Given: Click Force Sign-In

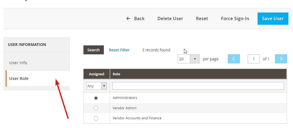Looking at the screenshot, I should click(x=235, y=18).
